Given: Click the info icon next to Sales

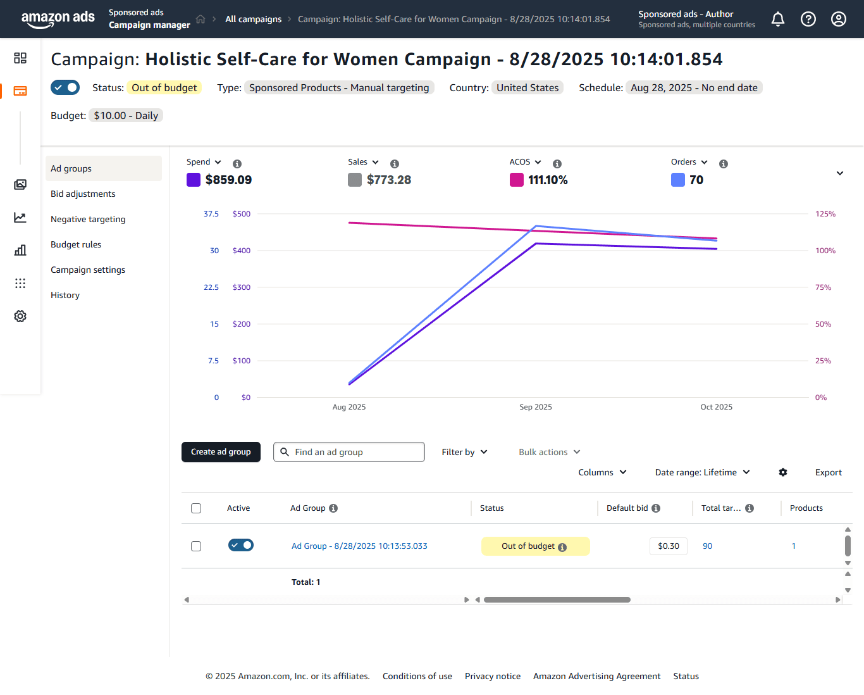Looking at the screenshot, I should [395, 163].
